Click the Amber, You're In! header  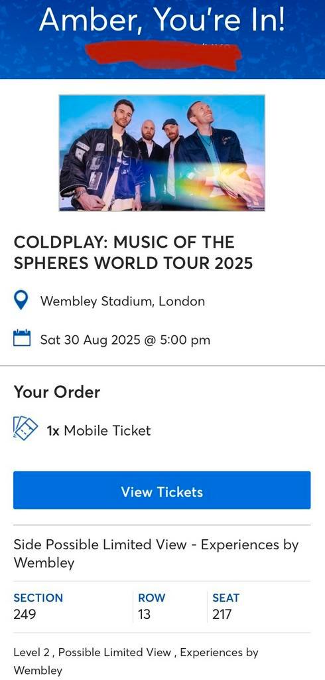pyautogui.click(x=162, y=19)
